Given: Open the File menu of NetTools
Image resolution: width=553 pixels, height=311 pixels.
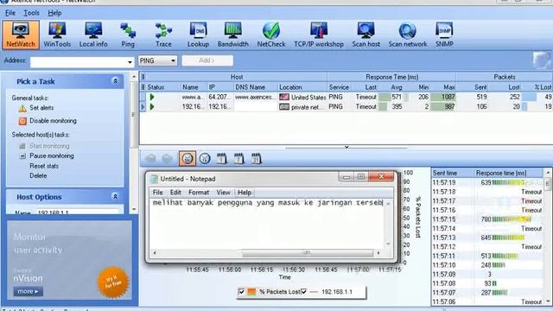Looking at the screenshot, I should (x=10, y=13).
